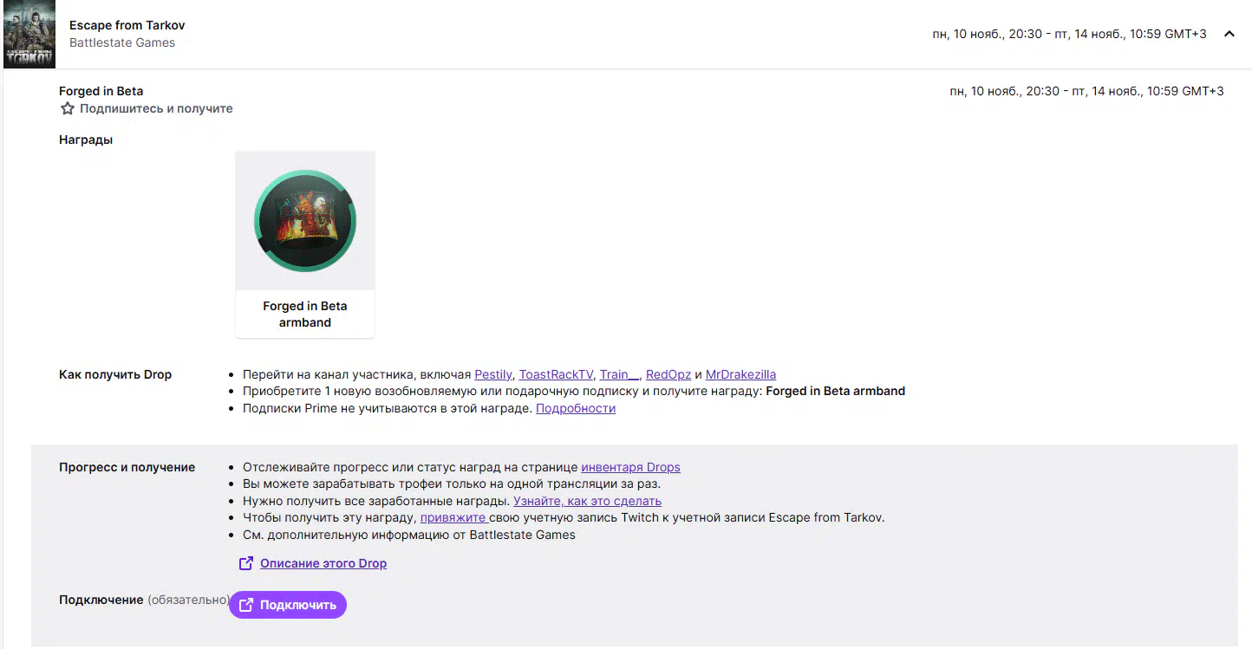The height and width of the screenshot is (649, 1252).
Task: Open the инвентаря Drops inventory link
Action: 630,468
